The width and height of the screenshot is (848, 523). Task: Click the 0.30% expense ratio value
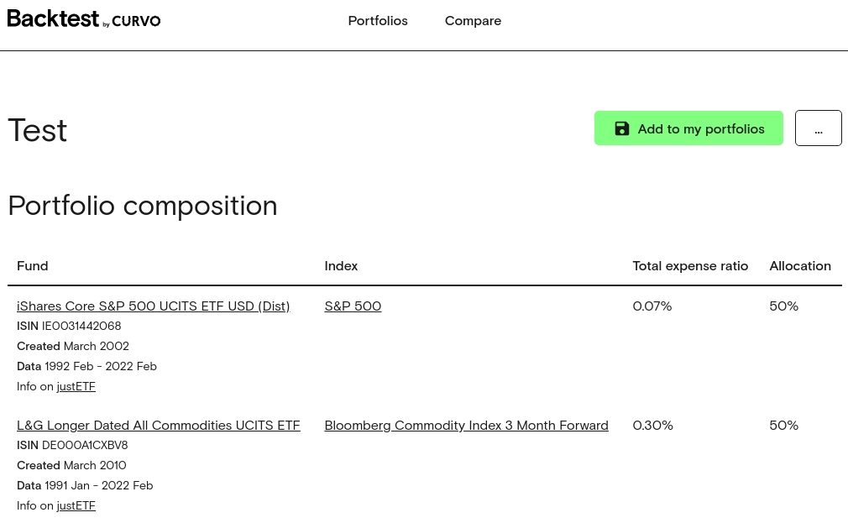click(x=653, y=426)
